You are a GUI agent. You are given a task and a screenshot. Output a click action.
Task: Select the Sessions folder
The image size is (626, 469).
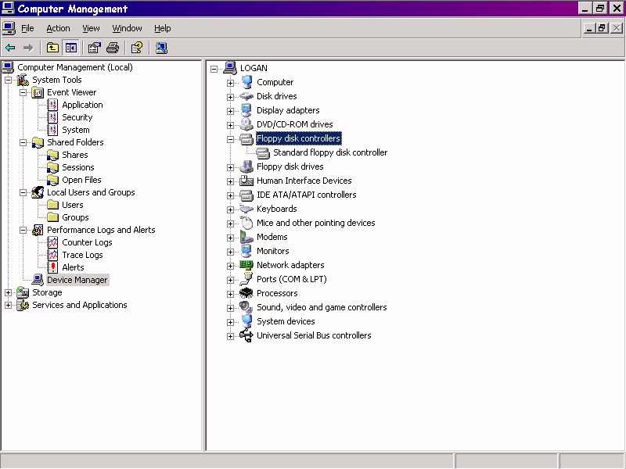coord(77,167)
